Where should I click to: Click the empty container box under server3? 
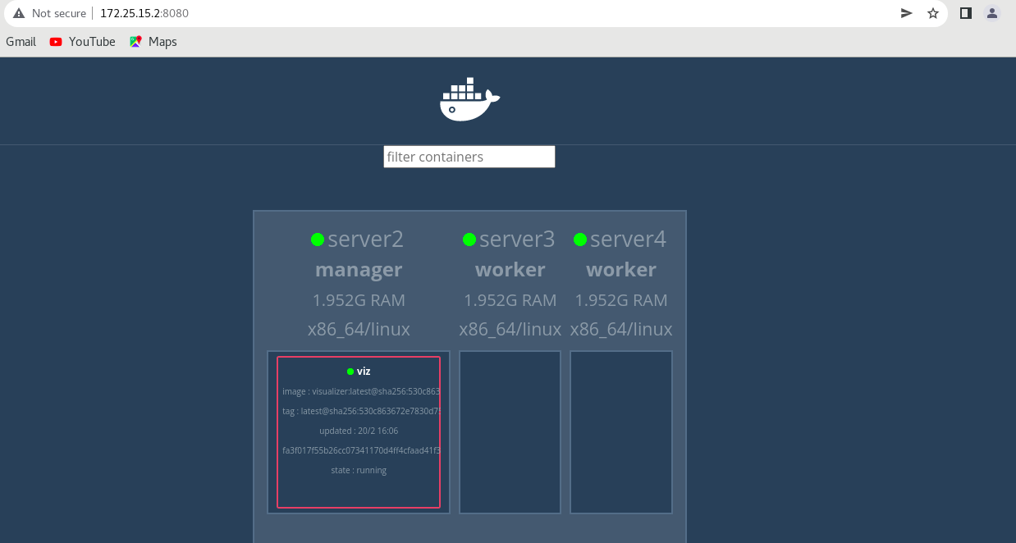(x=510, y=432)
